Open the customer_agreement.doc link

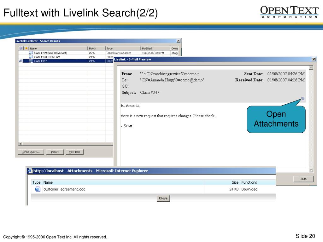[x=64, y=189]
